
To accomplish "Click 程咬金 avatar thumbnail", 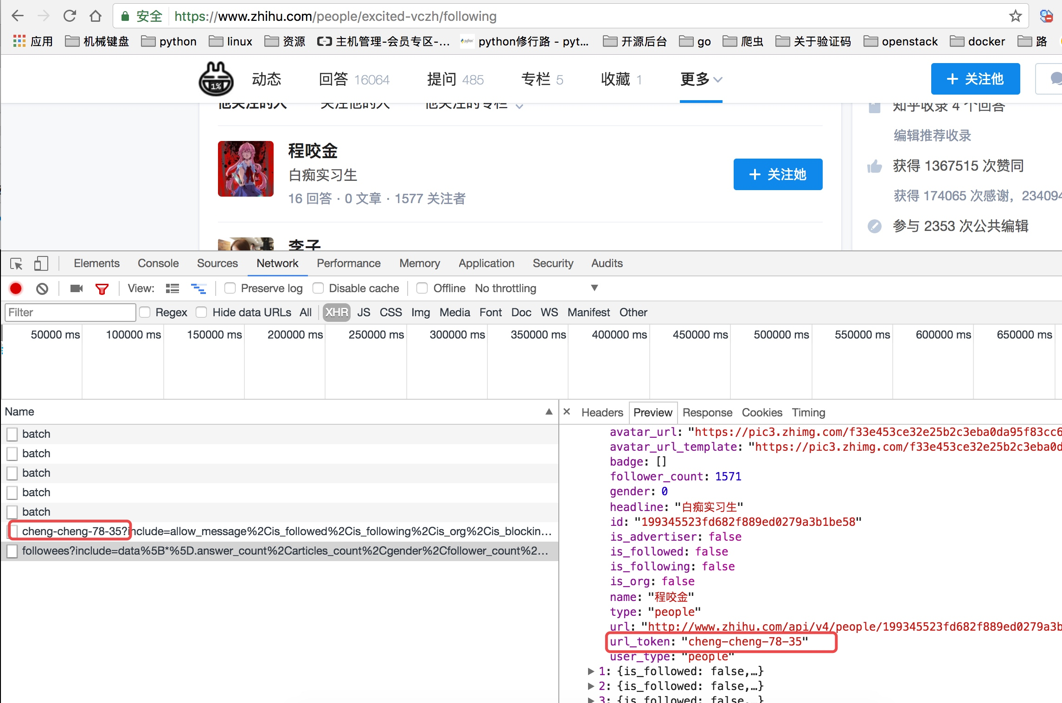I will point(246,169).
